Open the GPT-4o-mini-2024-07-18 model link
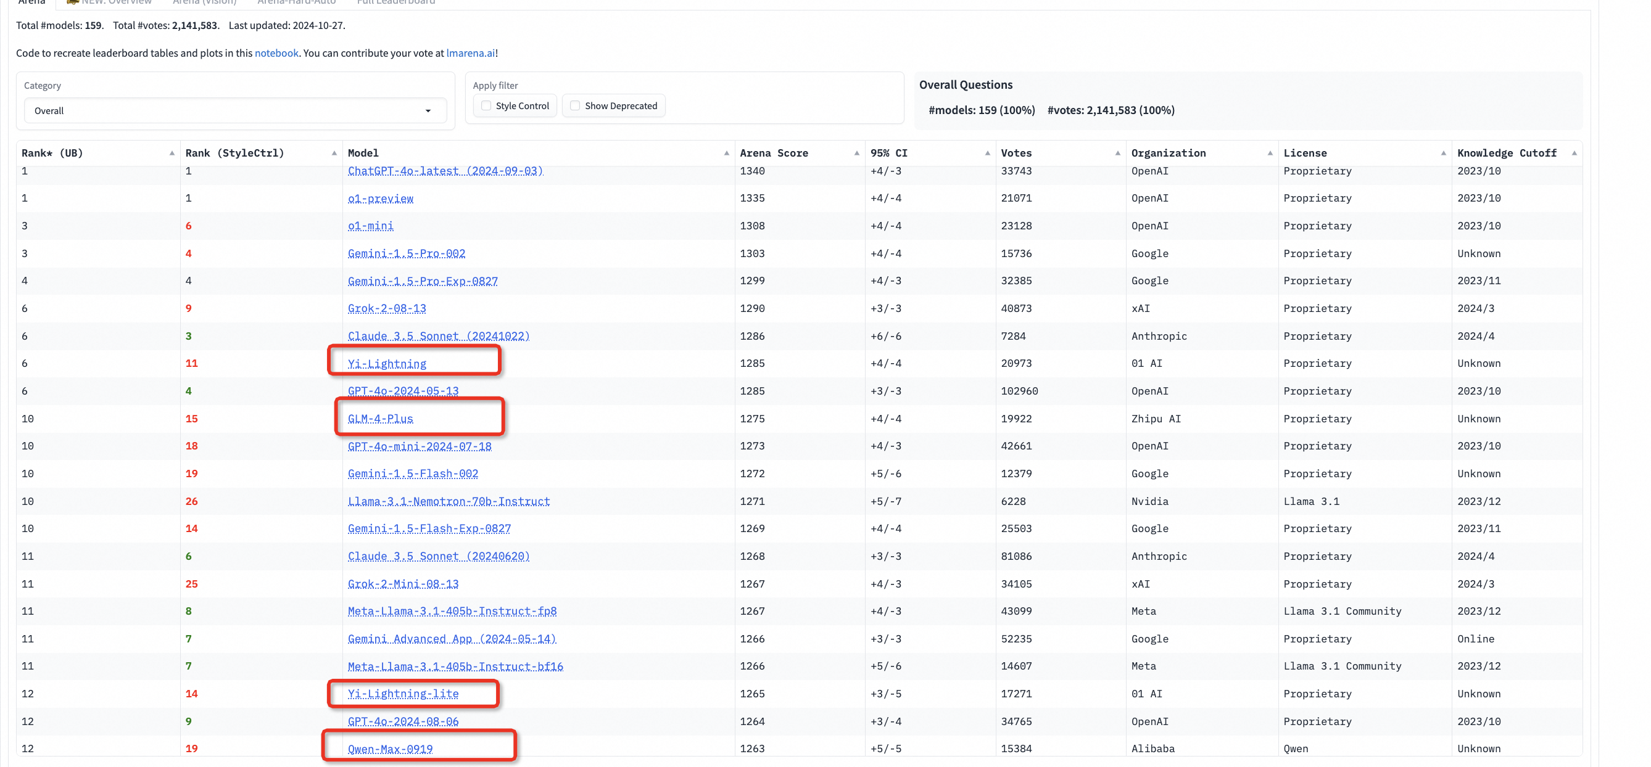 [419, 446]
